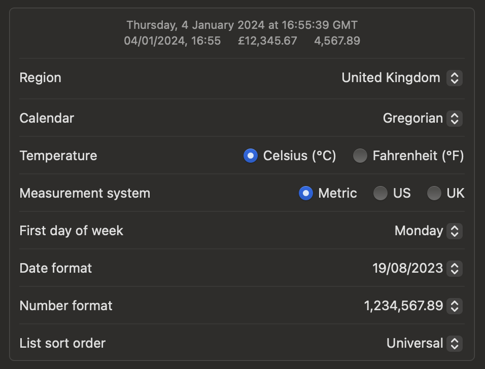Select the US measurement system option
485x369 pixels.
click(x=380, y=193)
